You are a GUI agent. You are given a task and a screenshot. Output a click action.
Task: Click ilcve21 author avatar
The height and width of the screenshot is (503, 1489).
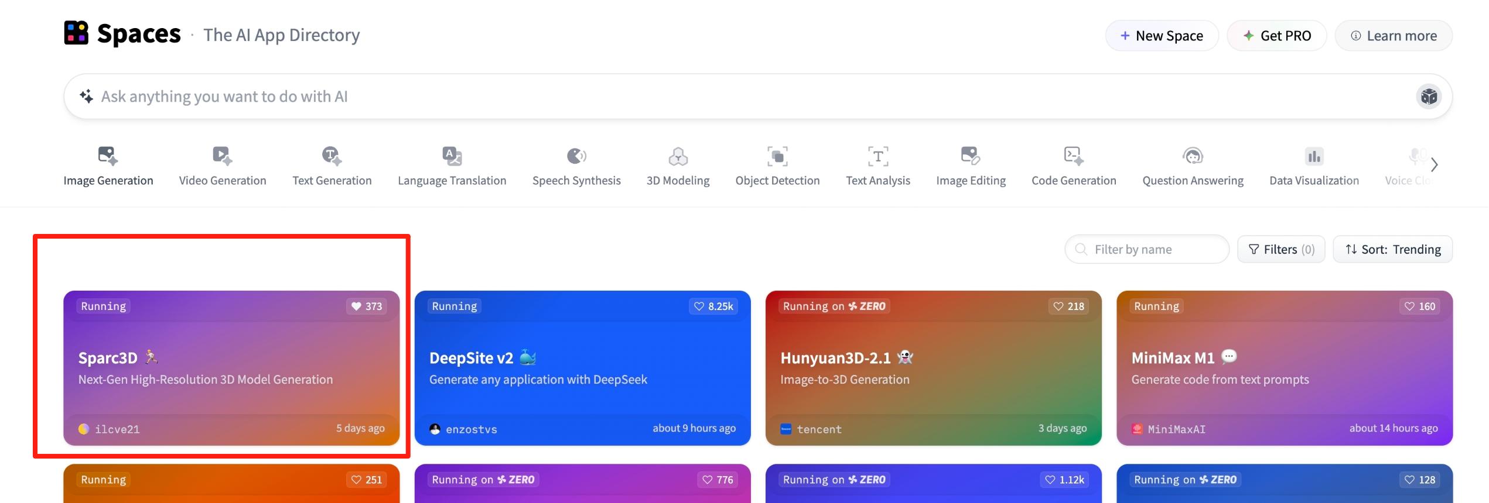point(84,429)
